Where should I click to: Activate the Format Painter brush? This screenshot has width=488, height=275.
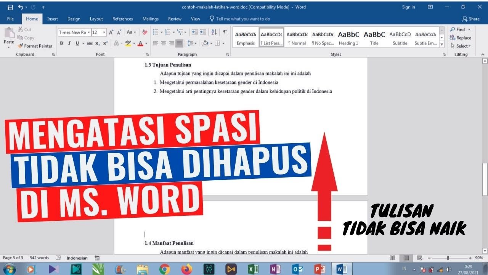[35, 46]
